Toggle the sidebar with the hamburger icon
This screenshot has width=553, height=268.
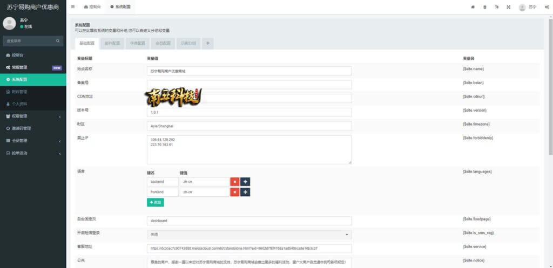click(73, 6)
